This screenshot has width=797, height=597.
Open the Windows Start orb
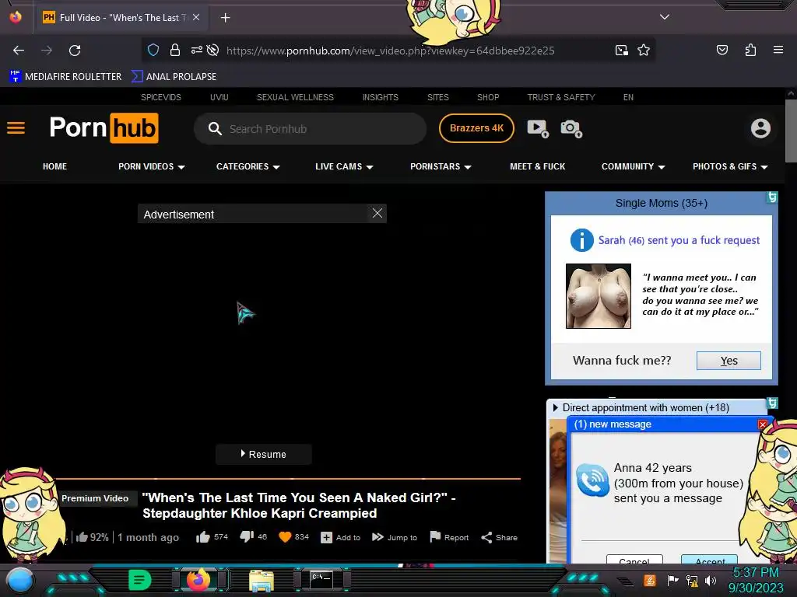pos(19,581)
